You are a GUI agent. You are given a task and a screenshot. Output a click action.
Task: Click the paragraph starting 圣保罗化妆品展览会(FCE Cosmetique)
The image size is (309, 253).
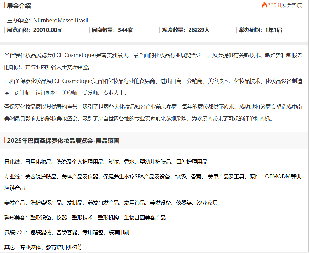[x=153, y=61]
